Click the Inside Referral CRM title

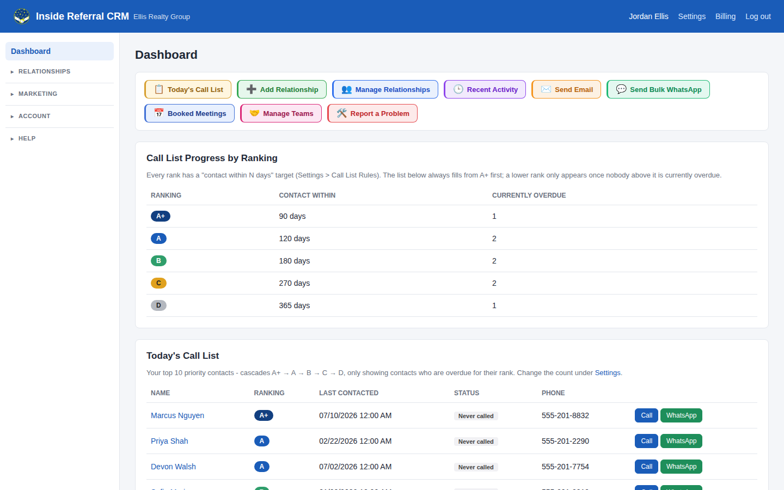(x=82, y=16)
